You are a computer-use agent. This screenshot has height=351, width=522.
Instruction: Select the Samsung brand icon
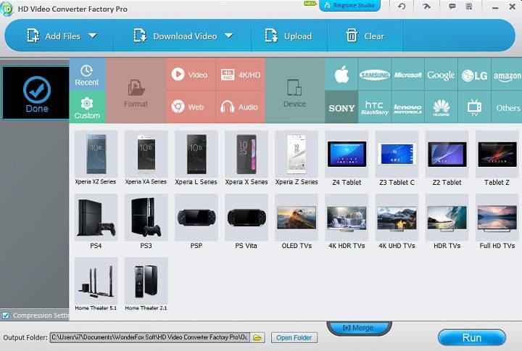[375, 74]
